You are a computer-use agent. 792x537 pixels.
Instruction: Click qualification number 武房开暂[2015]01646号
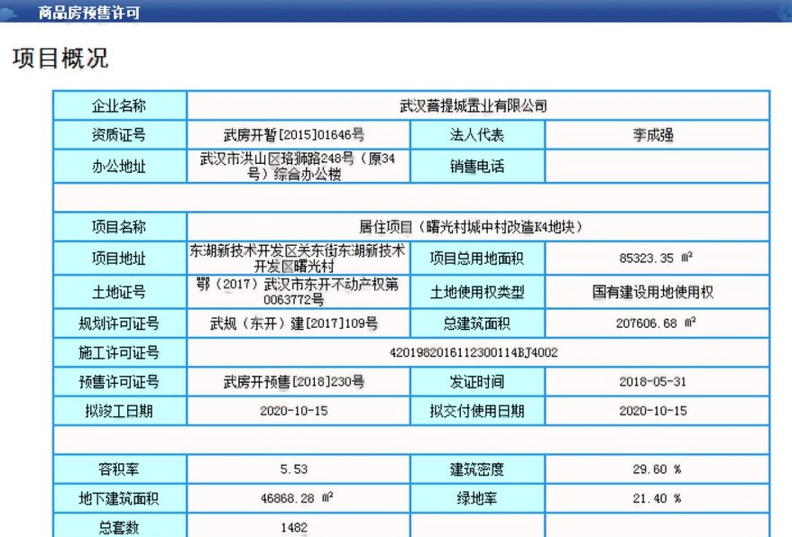coord(298,135)
